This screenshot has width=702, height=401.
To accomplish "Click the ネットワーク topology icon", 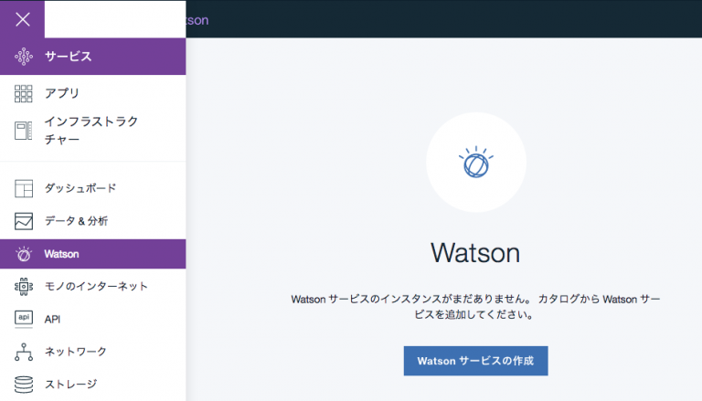I will coord(24,352).
